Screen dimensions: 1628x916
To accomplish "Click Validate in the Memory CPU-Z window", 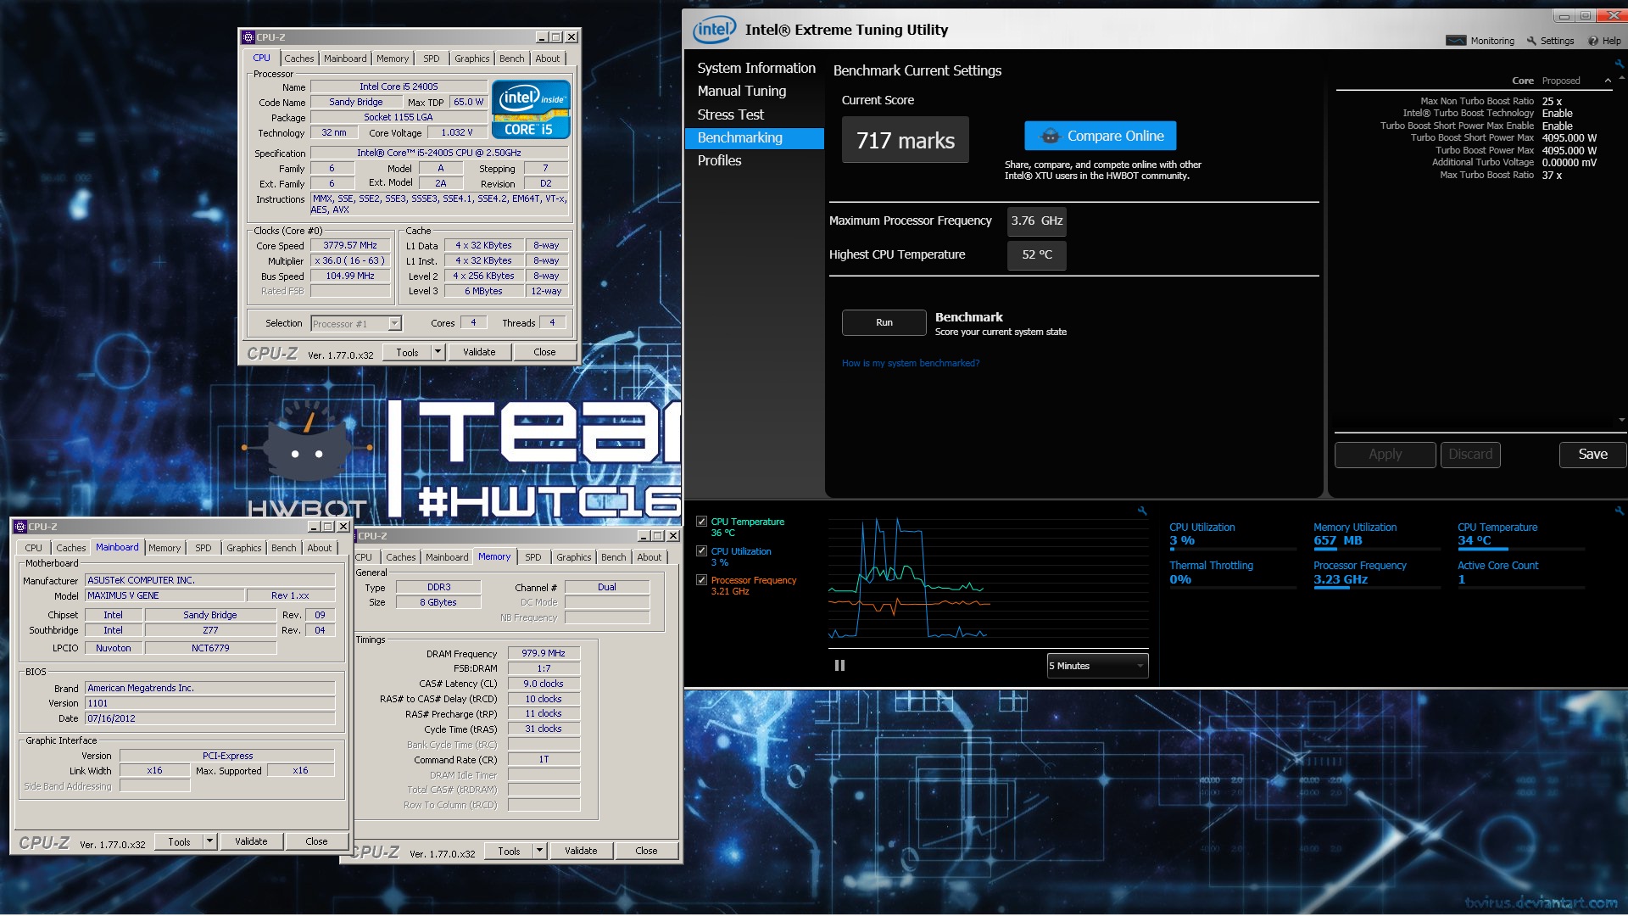I will point(581,851).
